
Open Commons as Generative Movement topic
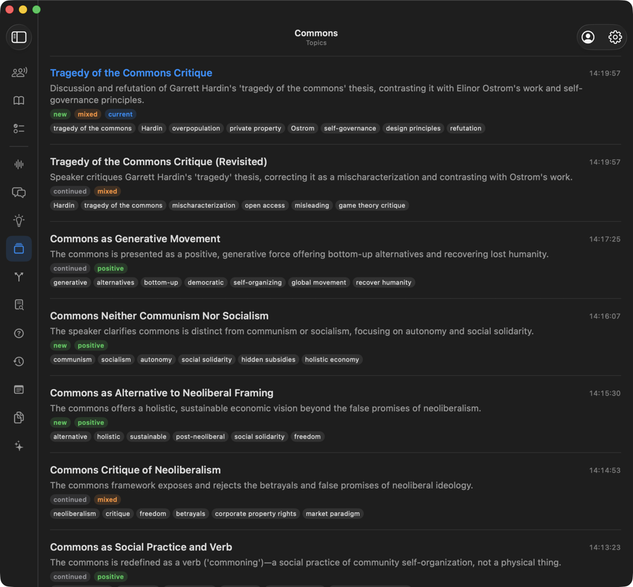(x=135, y=239)
